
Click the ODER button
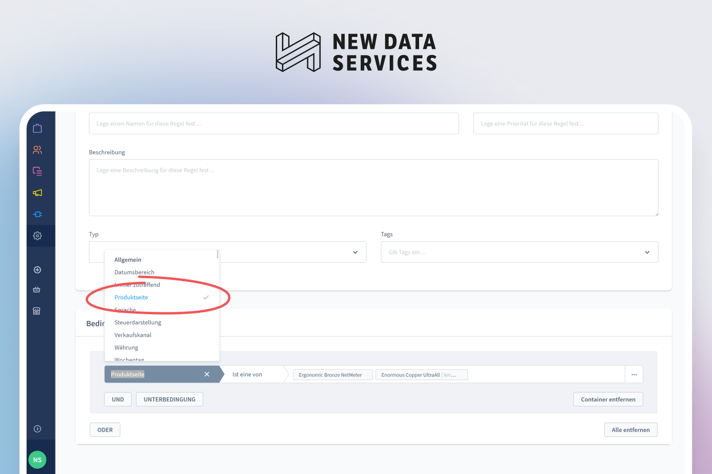point(105,430)
